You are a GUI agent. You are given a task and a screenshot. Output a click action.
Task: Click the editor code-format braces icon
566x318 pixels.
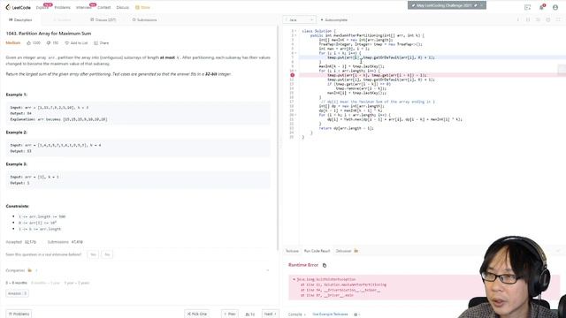click(528, 19)
